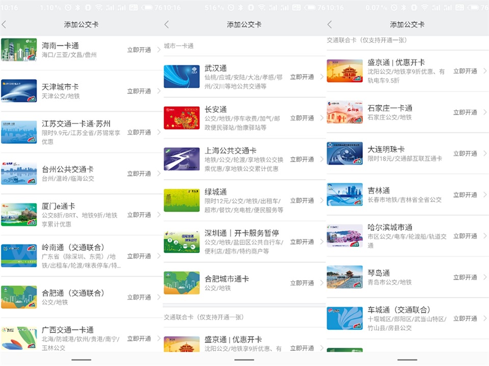Tap 立即开通 for 车城通（交通联合）
Screen dimensions: 489x366
pyautogui.click(x=465, y=318)
